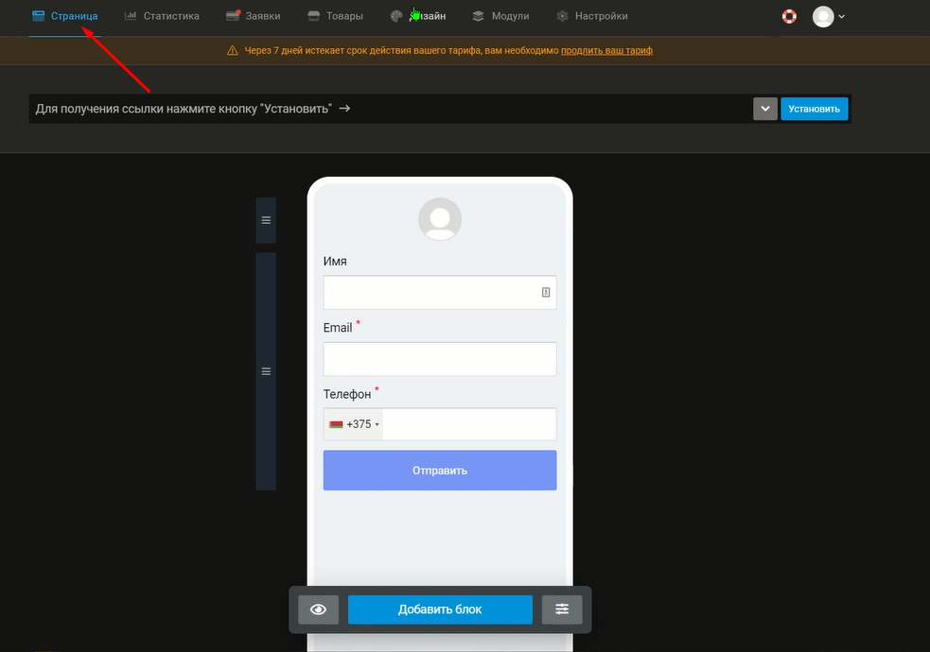This screenshot has height=652, width=930.
Task: Open the Статистика tab
Action: point(162,16)
